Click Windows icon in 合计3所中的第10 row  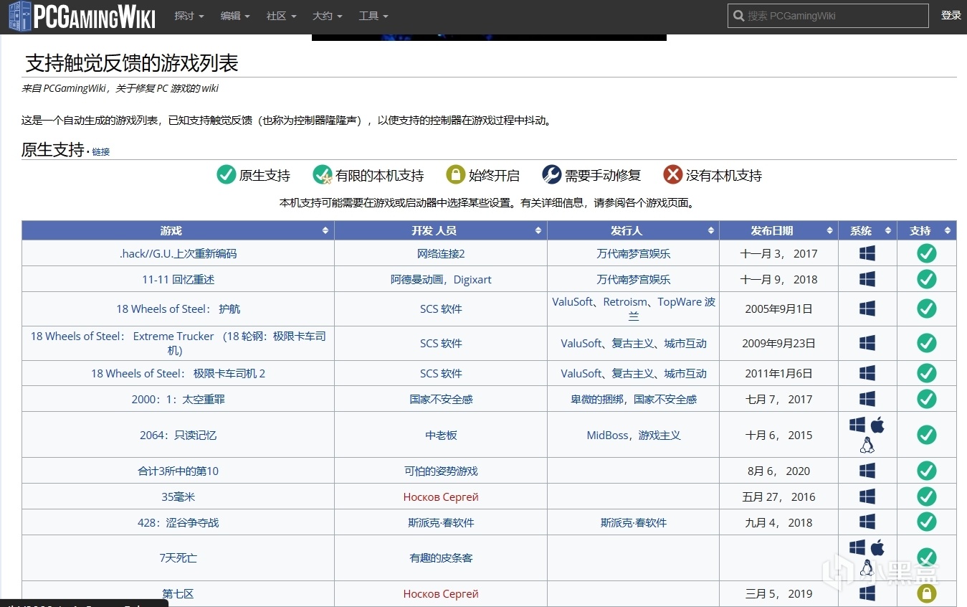[867, 471]
